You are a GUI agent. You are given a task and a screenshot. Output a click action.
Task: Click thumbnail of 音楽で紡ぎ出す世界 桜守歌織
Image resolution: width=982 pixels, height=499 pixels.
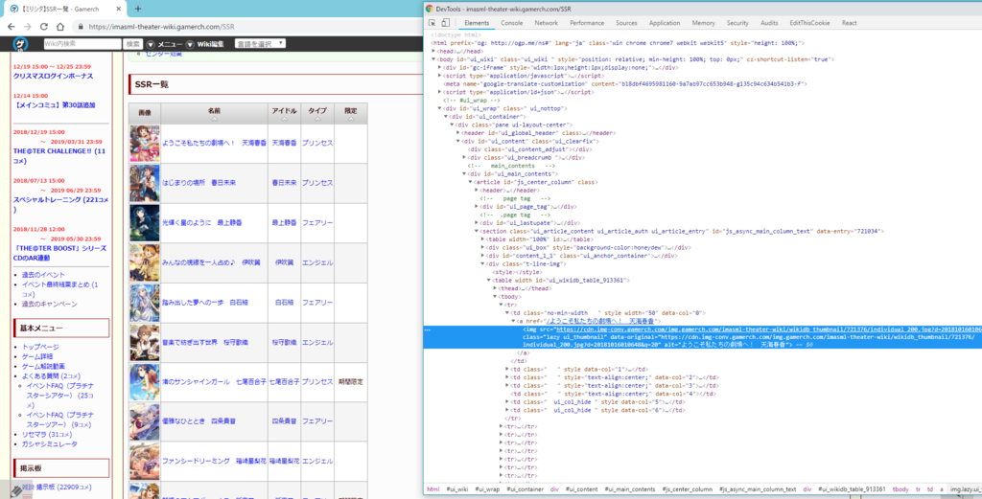[x=144, y=343]
